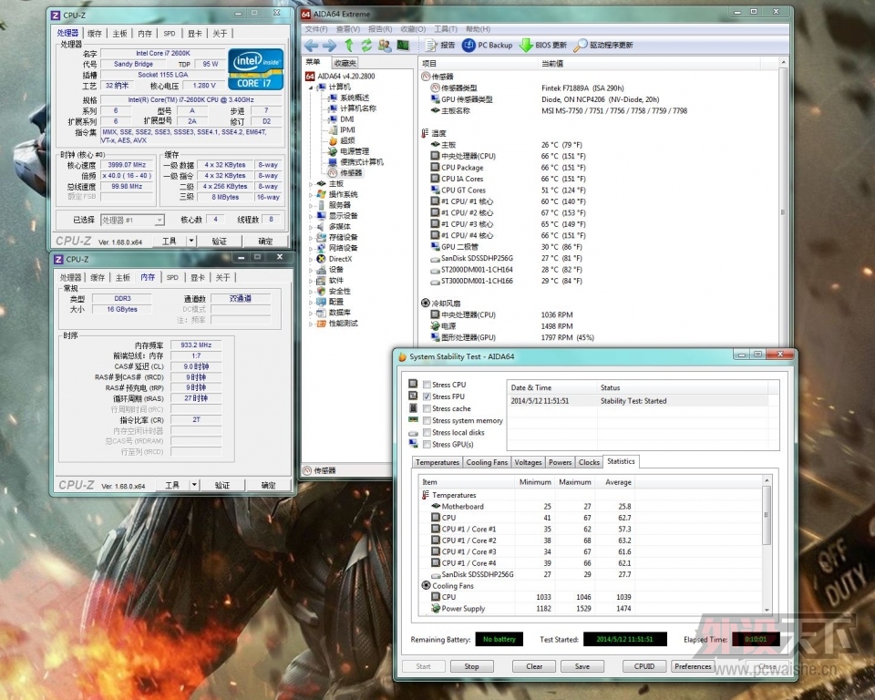
Task: Click the Save button in stability test
Action: (x=582, y=666)
